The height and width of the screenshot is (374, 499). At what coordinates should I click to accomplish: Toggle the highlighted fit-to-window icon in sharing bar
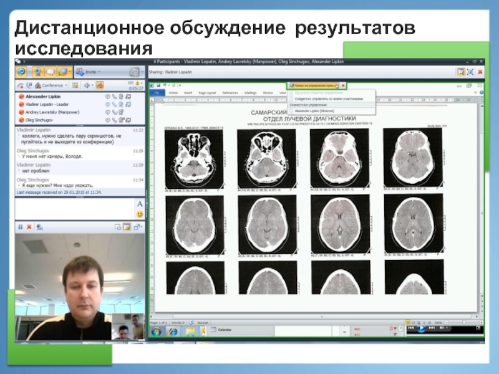coord(461,72)
